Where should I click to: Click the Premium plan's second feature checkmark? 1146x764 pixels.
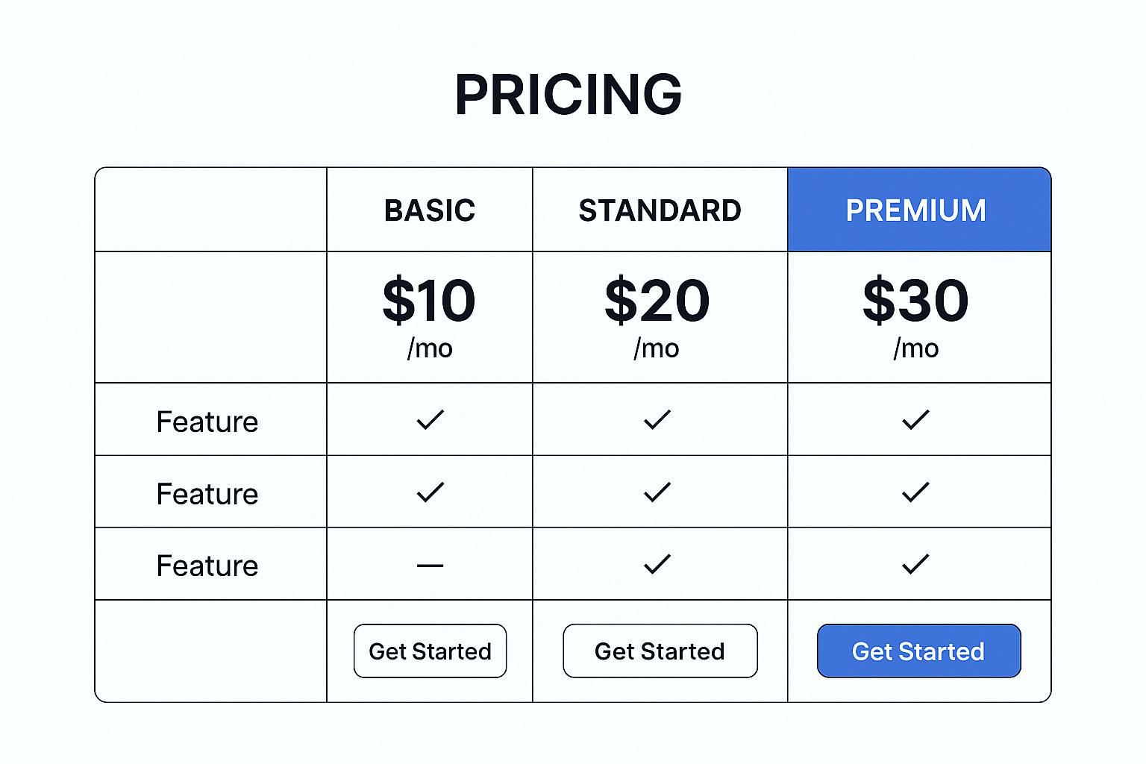click(915, 492)
